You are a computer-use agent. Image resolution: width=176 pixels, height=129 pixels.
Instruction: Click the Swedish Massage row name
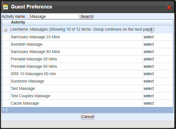coord(27,45)
